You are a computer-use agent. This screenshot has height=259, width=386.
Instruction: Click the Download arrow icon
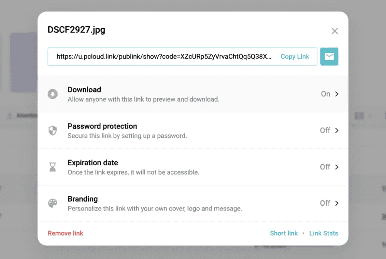tap(52, 94)
